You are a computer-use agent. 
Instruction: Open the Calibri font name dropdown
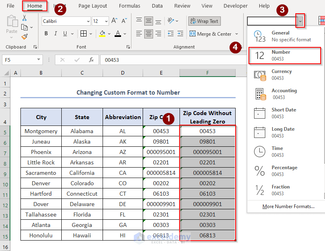click(88, 21)
